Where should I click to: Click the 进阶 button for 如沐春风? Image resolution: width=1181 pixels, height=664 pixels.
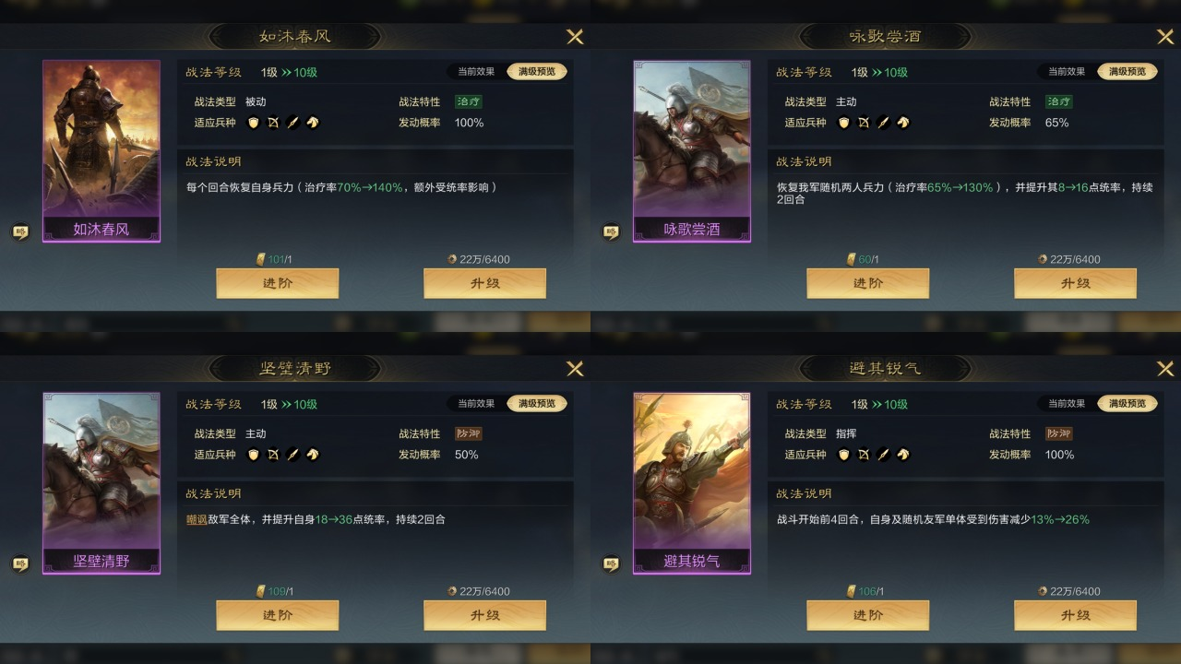coord(278,283)
